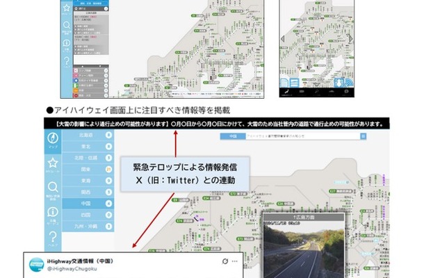This screenshot has width=424, height=278.
Task: Click question mark in top screenshot sidebar
Action: point(67,62)
